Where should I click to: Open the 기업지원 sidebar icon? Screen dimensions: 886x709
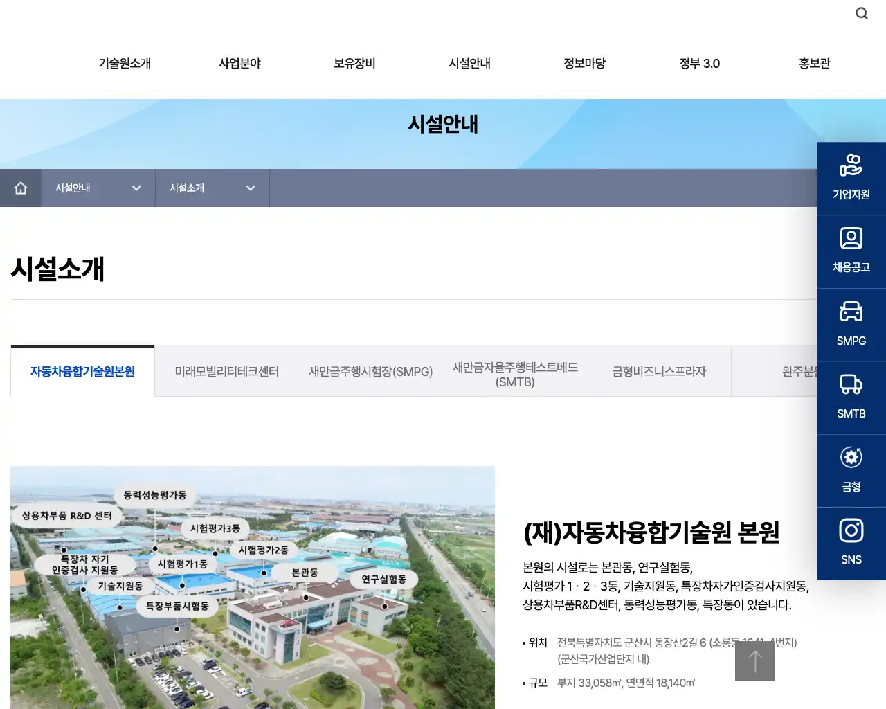[x=851, y=178]
